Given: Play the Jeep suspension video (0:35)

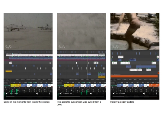Looking at the screenshot, I should tap(60, 94).
